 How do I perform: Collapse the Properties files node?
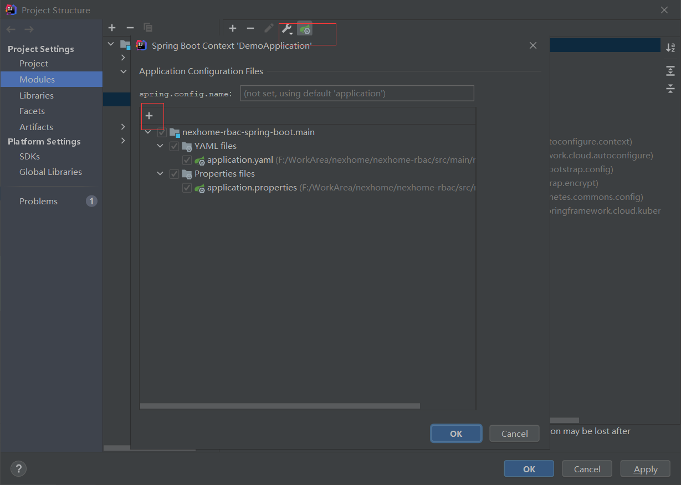point(160,174)
